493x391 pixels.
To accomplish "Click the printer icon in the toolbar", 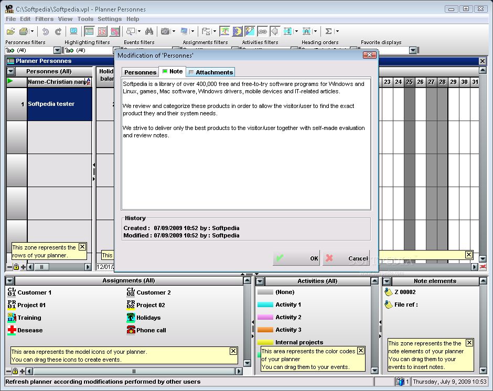I will (x=24, y=31).
